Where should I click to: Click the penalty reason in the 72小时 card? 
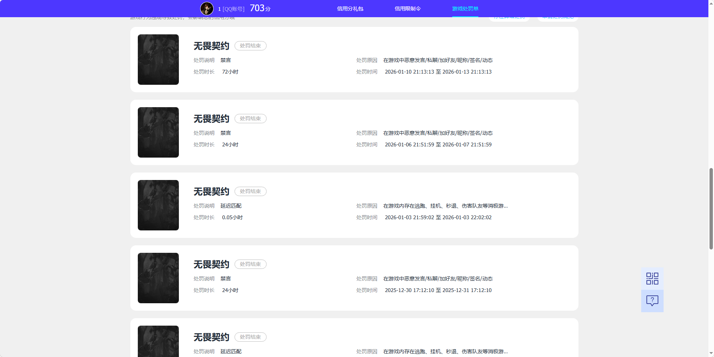(x=438, y=60)
